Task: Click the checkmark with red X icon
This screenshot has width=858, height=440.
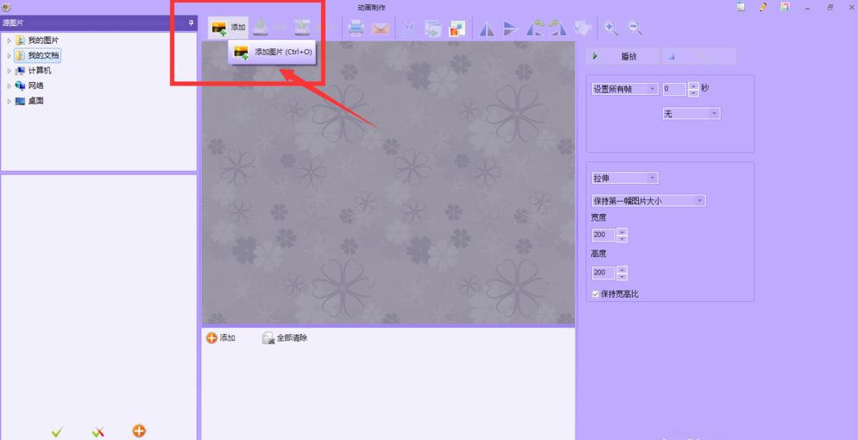Action: click(98, 431)
